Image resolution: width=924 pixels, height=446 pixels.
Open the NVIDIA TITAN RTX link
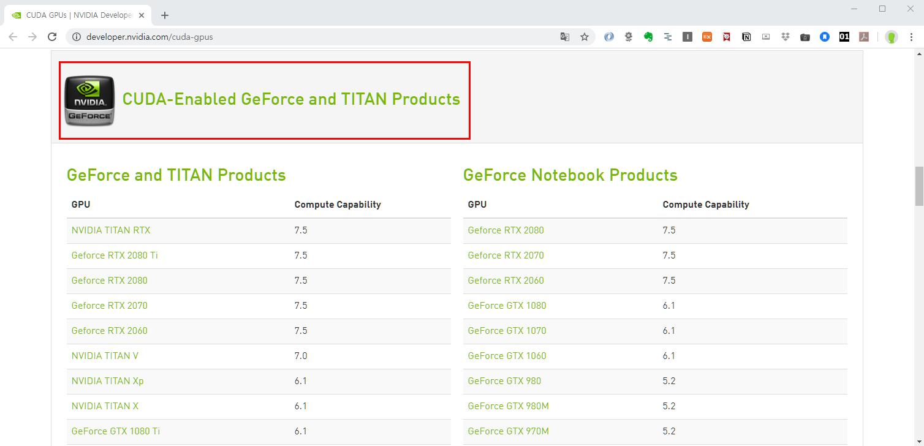point(111,230)
